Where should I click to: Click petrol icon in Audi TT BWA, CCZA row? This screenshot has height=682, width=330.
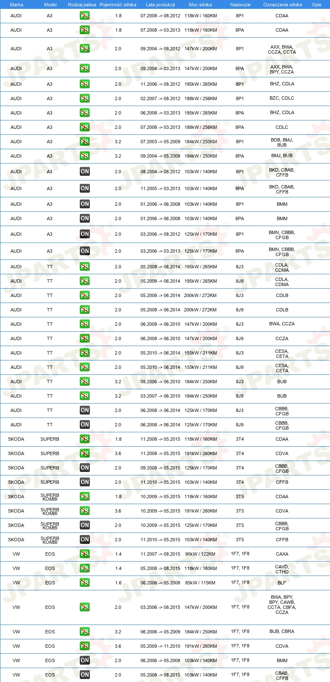pyautogui.click(x=85, y=324)
